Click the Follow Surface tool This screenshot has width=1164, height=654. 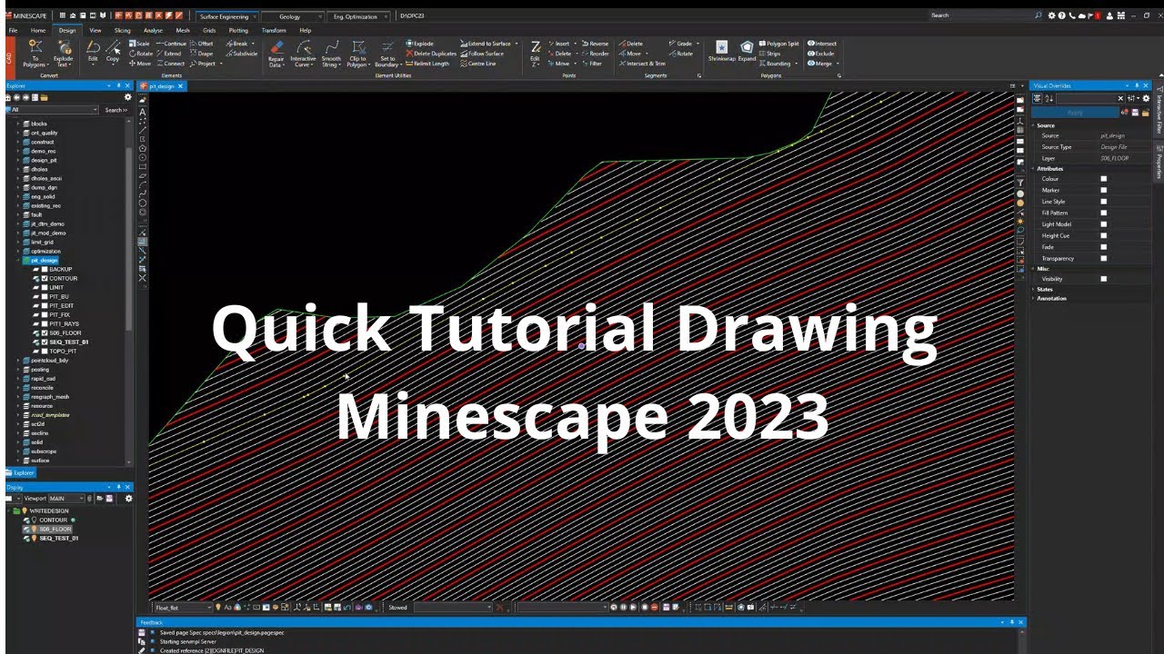coord(482,54)
